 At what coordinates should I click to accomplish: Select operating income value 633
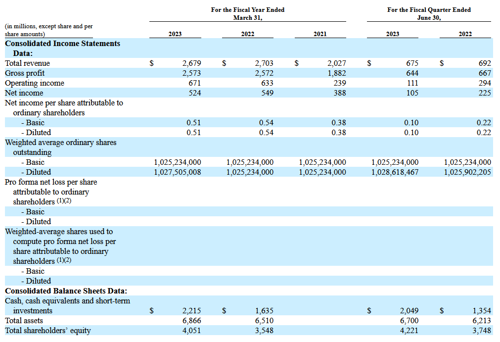[267, 83]
